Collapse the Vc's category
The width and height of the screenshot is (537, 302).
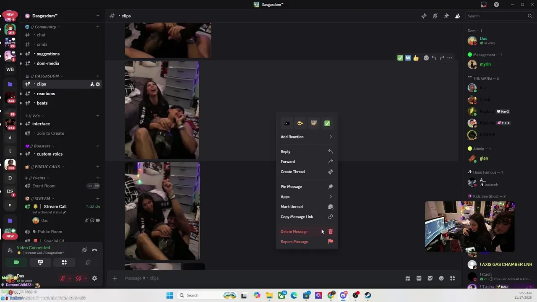35,116
